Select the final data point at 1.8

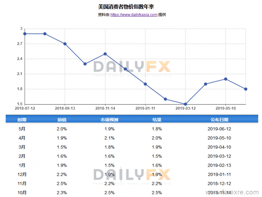pyautogui.click(x=246, y=89)
